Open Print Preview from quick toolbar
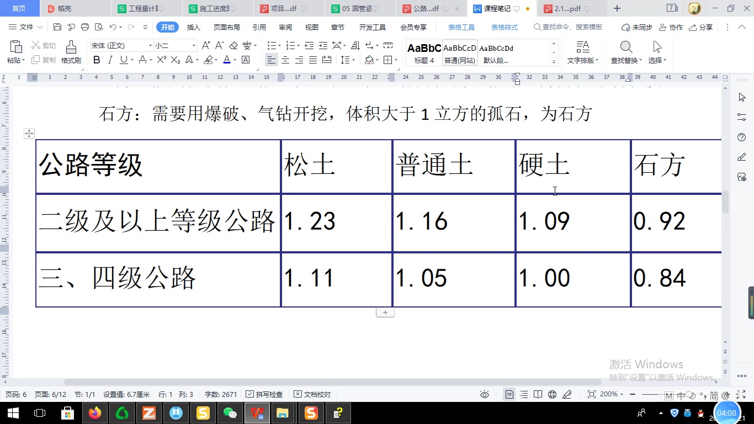This screenshot has height=424, width=754. pos(99,27)
